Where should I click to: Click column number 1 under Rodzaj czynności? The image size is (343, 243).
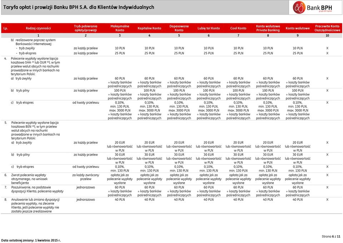coord(38,35)
